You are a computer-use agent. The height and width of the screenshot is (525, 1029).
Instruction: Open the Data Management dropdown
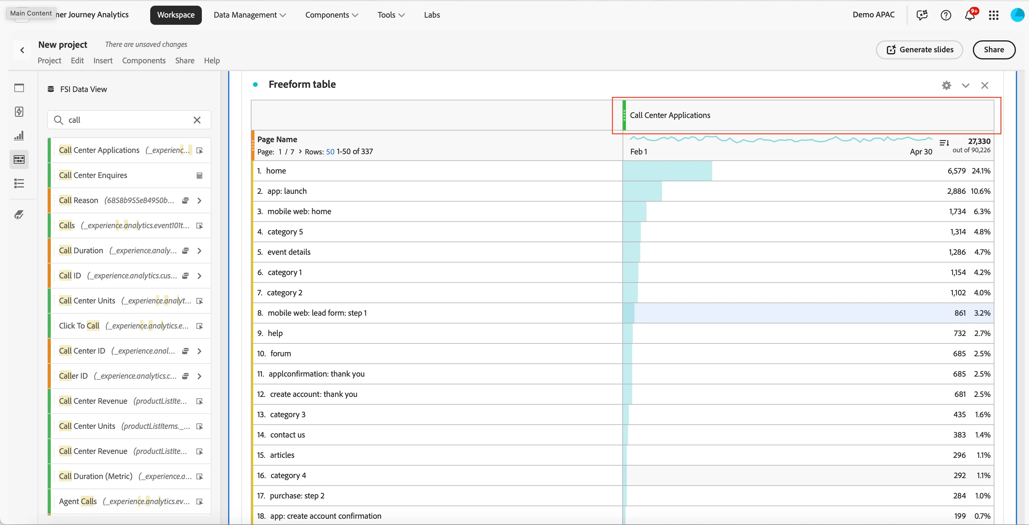(250, 15)
